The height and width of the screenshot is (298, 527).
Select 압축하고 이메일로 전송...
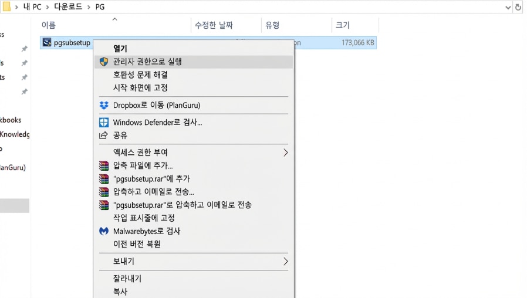194,191
